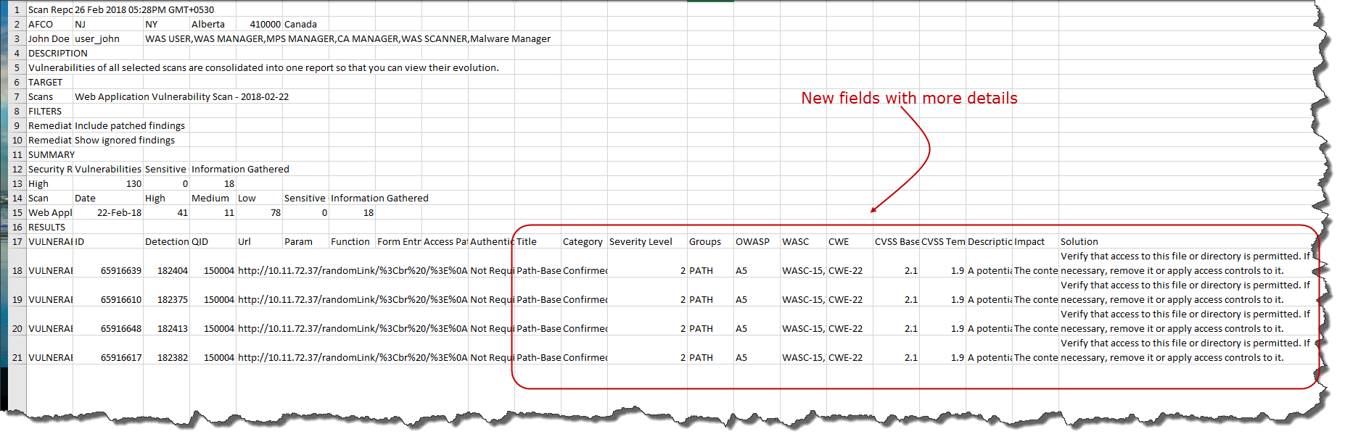
Task: Click the Alberta cell in row 2
Action: pyautogui.click(x=207, y=24)
